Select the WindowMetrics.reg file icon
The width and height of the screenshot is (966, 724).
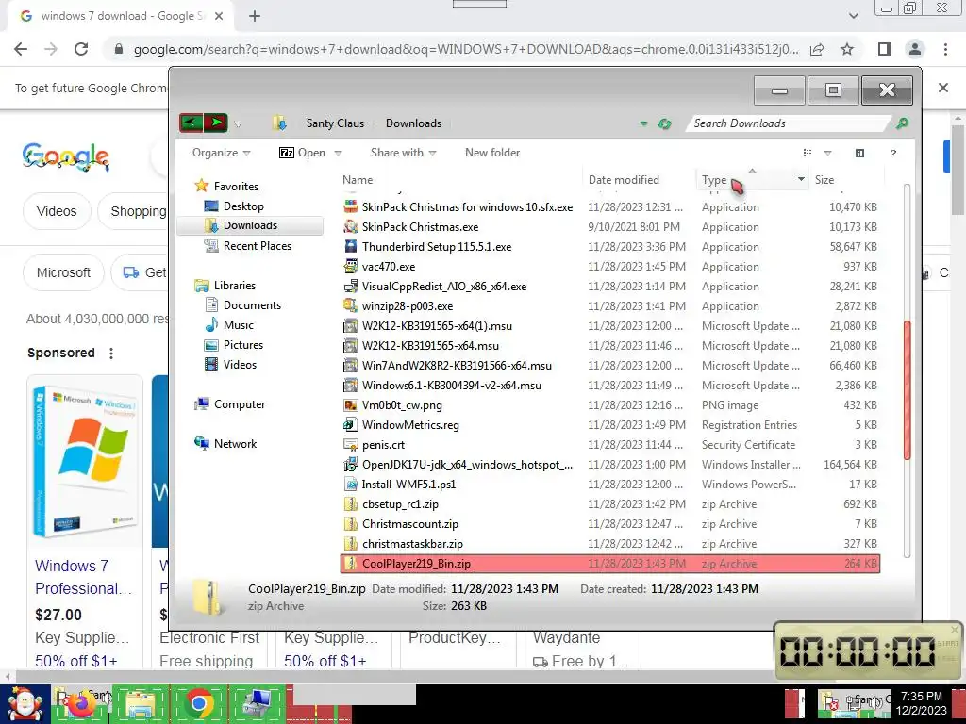351,425
